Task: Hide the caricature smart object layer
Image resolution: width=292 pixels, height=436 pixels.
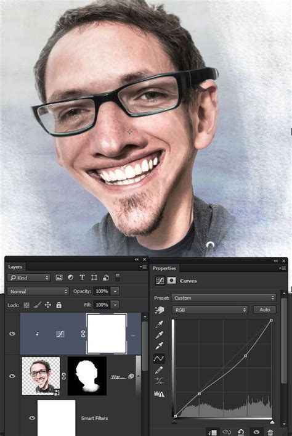Action: pos(12,376)
